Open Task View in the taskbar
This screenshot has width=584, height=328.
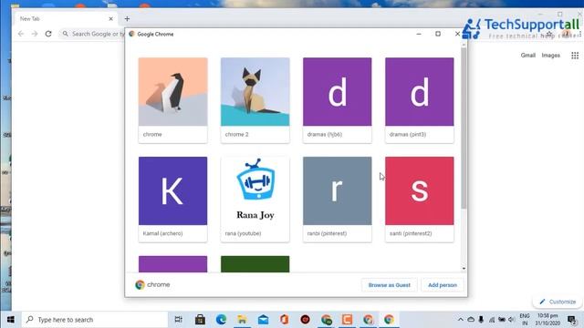coord(179,320)
